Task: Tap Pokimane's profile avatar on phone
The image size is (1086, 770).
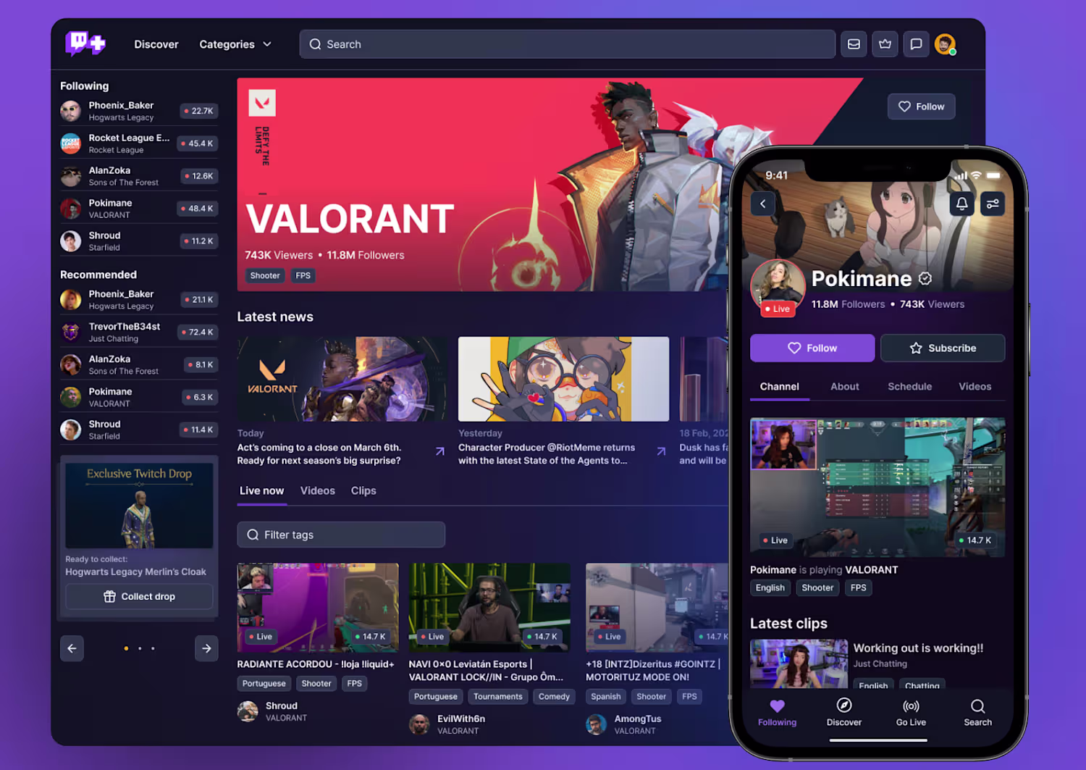Action: (x=778, y=285)
